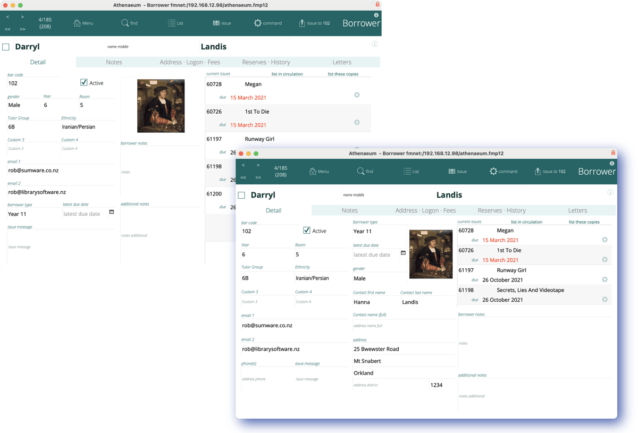Switch to Reserves · History tab in front window
This screenshot has height=433, width=638.
coord(501,210)
